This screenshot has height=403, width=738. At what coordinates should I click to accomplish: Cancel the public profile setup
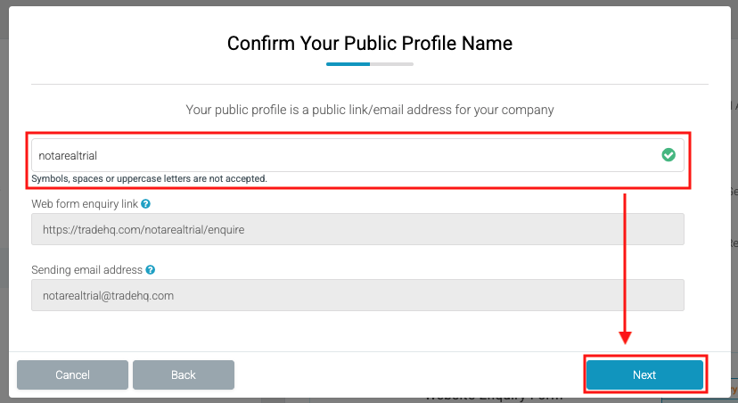(x=72, y=375)
